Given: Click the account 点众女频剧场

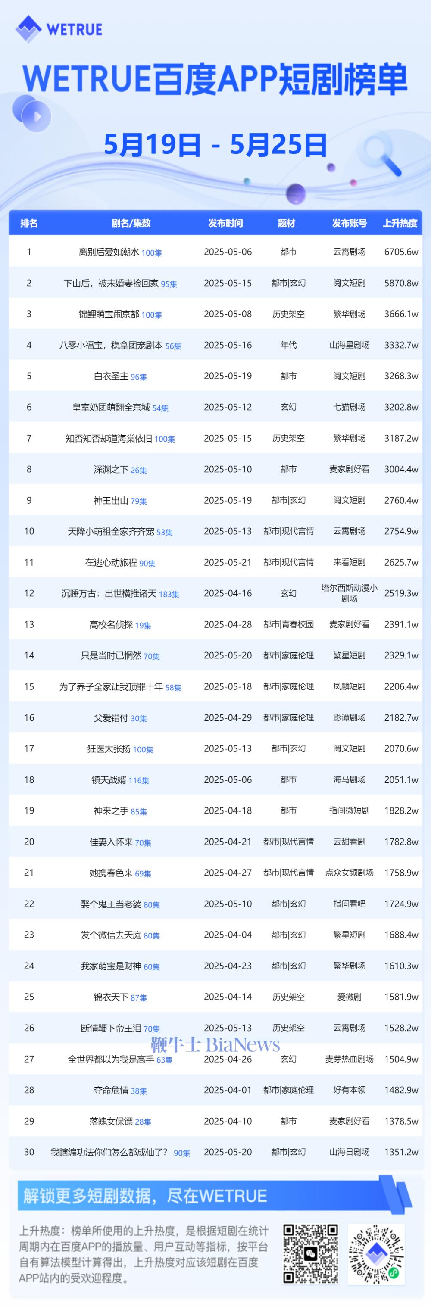Looking at the screenshot, I should 350,873.
